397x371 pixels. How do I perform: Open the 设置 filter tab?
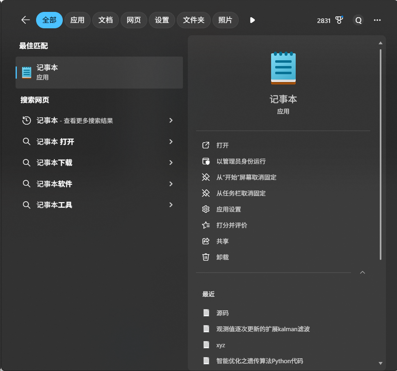tap(162, 20)
